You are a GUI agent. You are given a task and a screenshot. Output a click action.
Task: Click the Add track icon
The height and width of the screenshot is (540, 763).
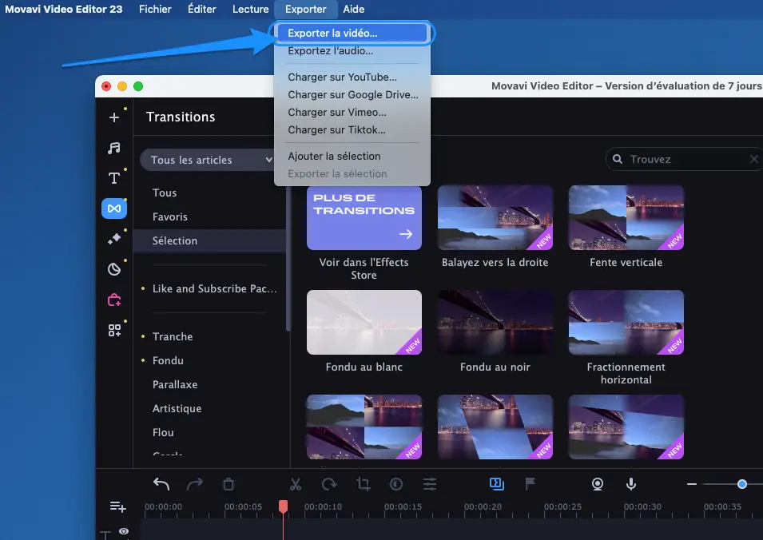pyautogui.click(x=117, y=507)
